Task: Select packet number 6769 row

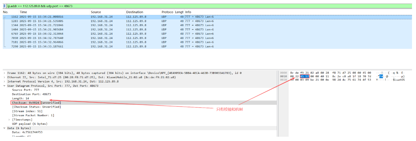Action: click(x=207, y=34)
